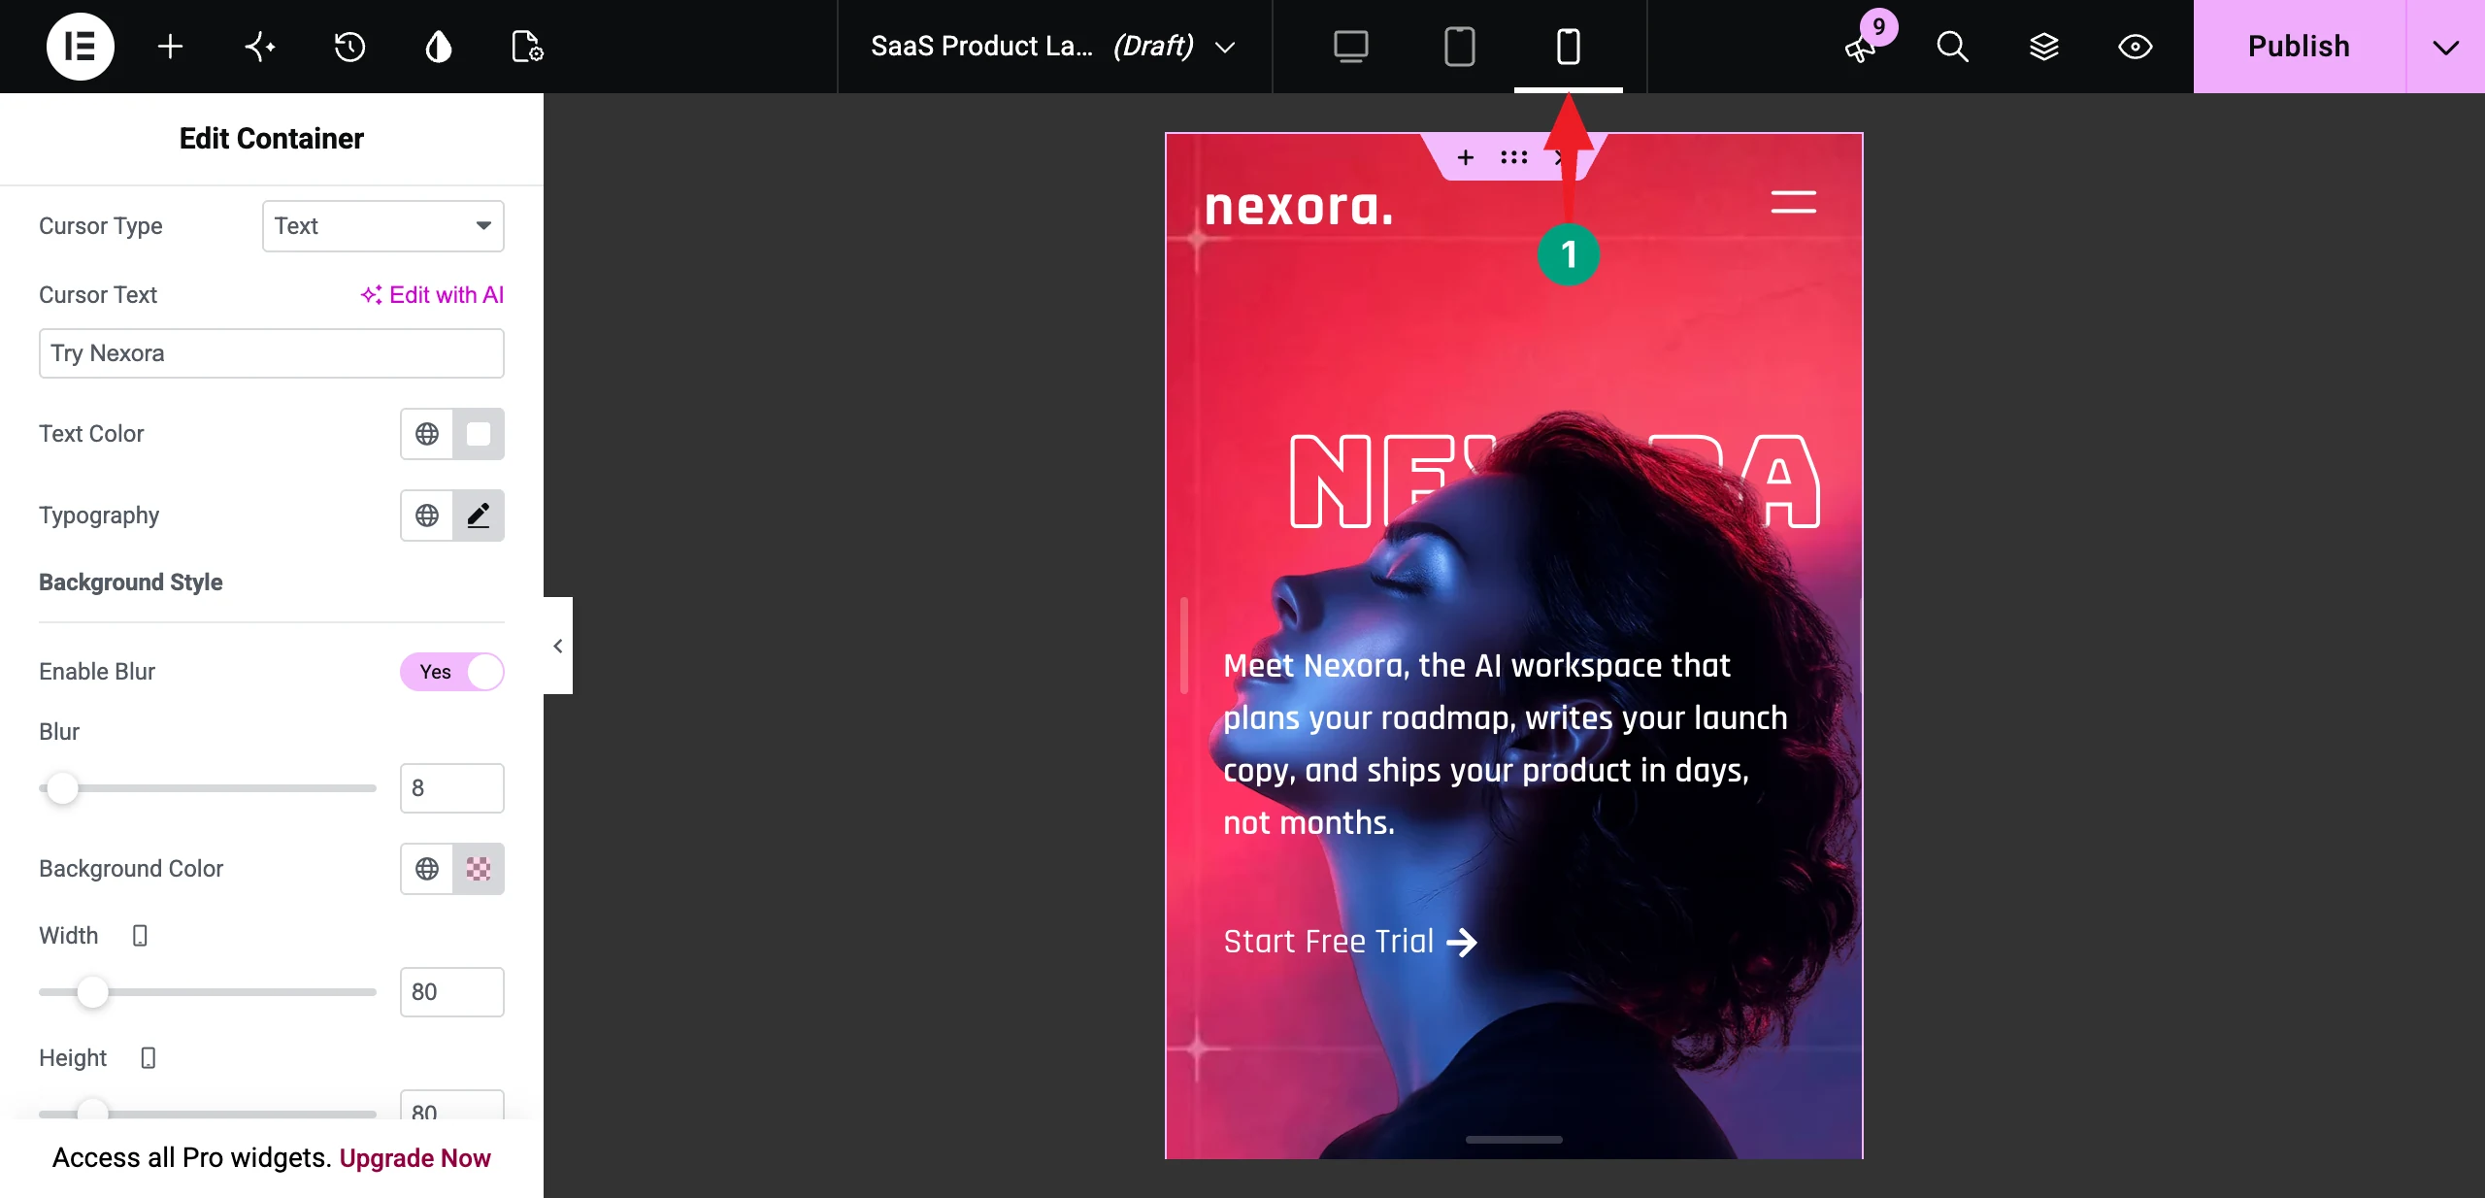Change Width responsive device icon
Image resolution: width=2485 pixels, height=1198 pixels.
pos(140,936)
